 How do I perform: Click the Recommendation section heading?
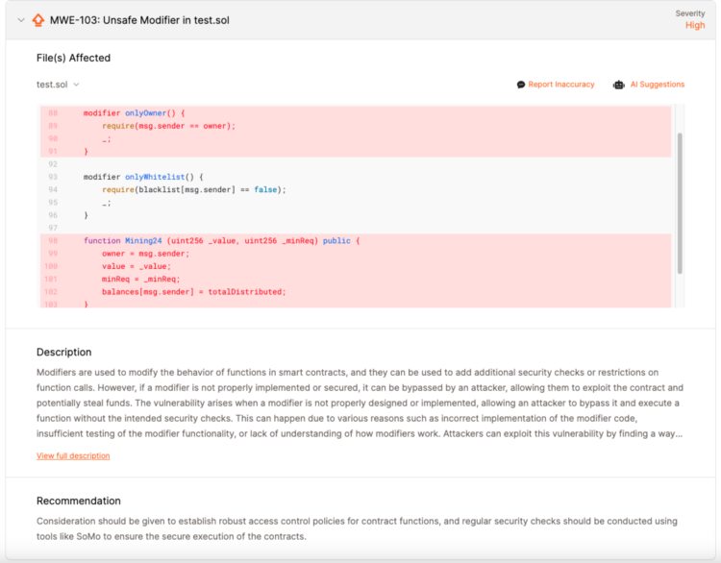(79, 501)
